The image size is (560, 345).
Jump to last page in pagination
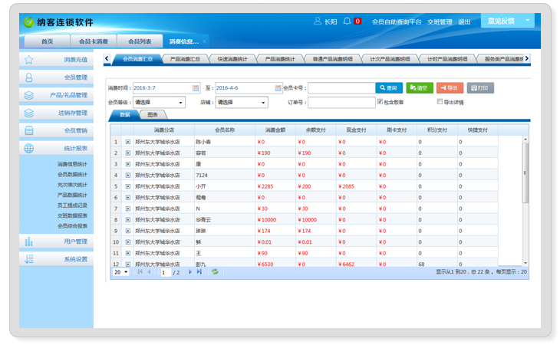(x=199, y=271)
